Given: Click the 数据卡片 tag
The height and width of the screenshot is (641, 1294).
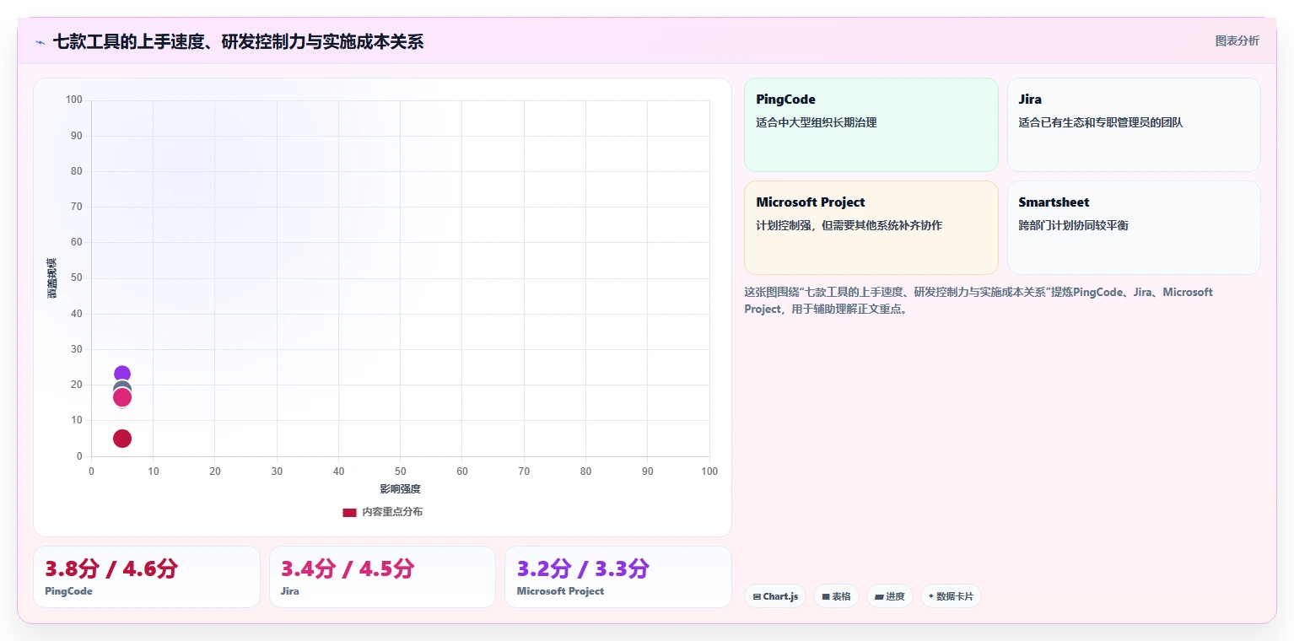Looking at the screenshot, I should tap(951, 596).
